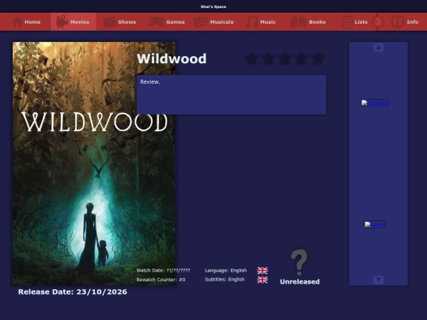Click the down arrow in the sidebar panel

378,280
